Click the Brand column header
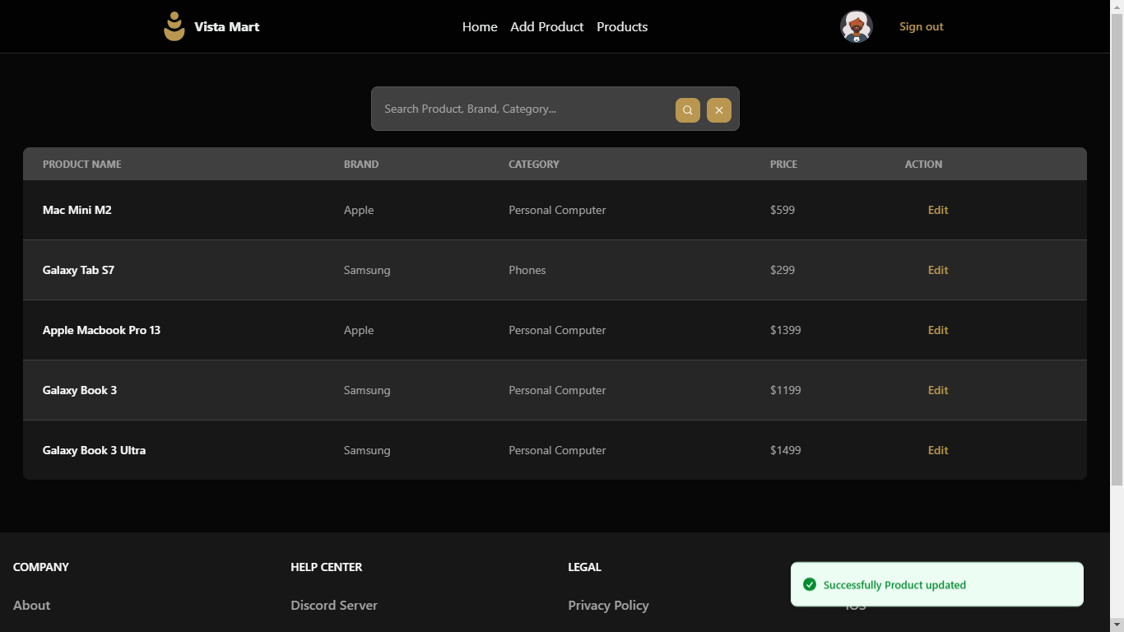1124x632 pixels. point(361,164)
